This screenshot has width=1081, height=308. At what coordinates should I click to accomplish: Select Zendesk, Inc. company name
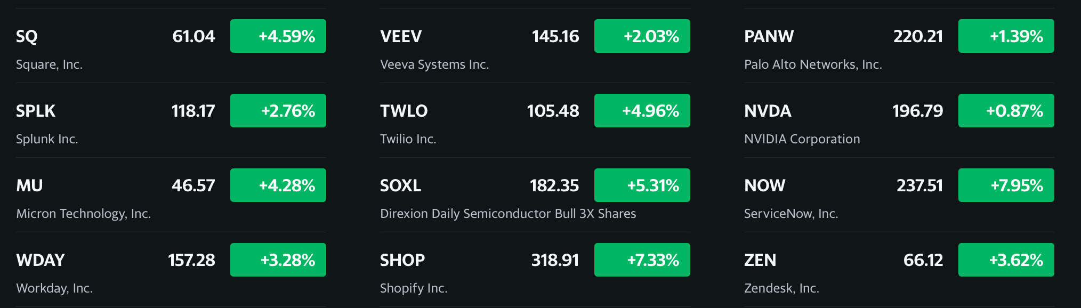(781, 288)
